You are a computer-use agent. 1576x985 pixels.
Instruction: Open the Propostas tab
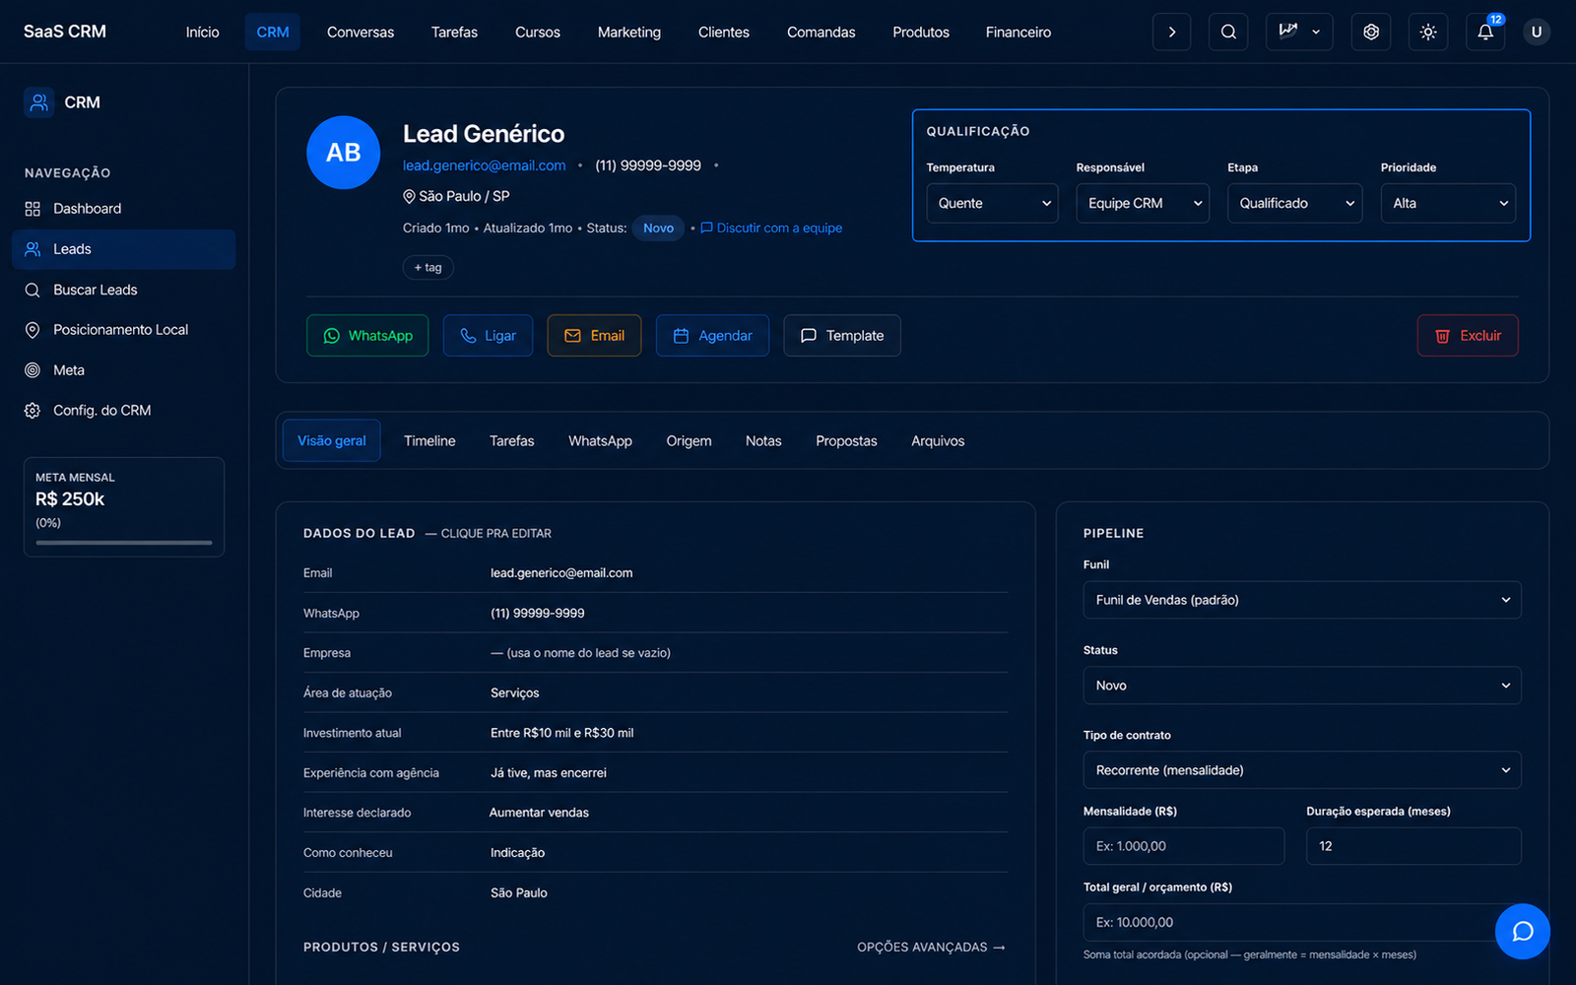click(x=846, y=441)
